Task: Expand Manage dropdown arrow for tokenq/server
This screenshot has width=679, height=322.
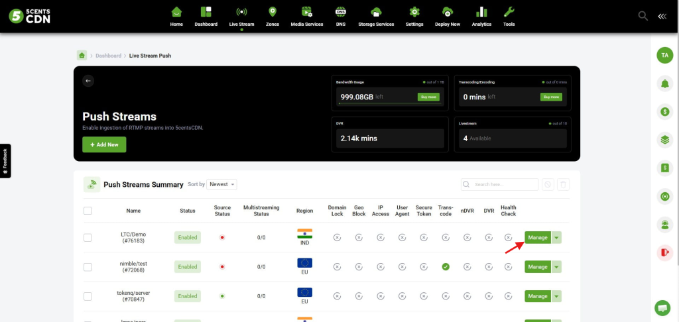Action: (x=556, y=296)
